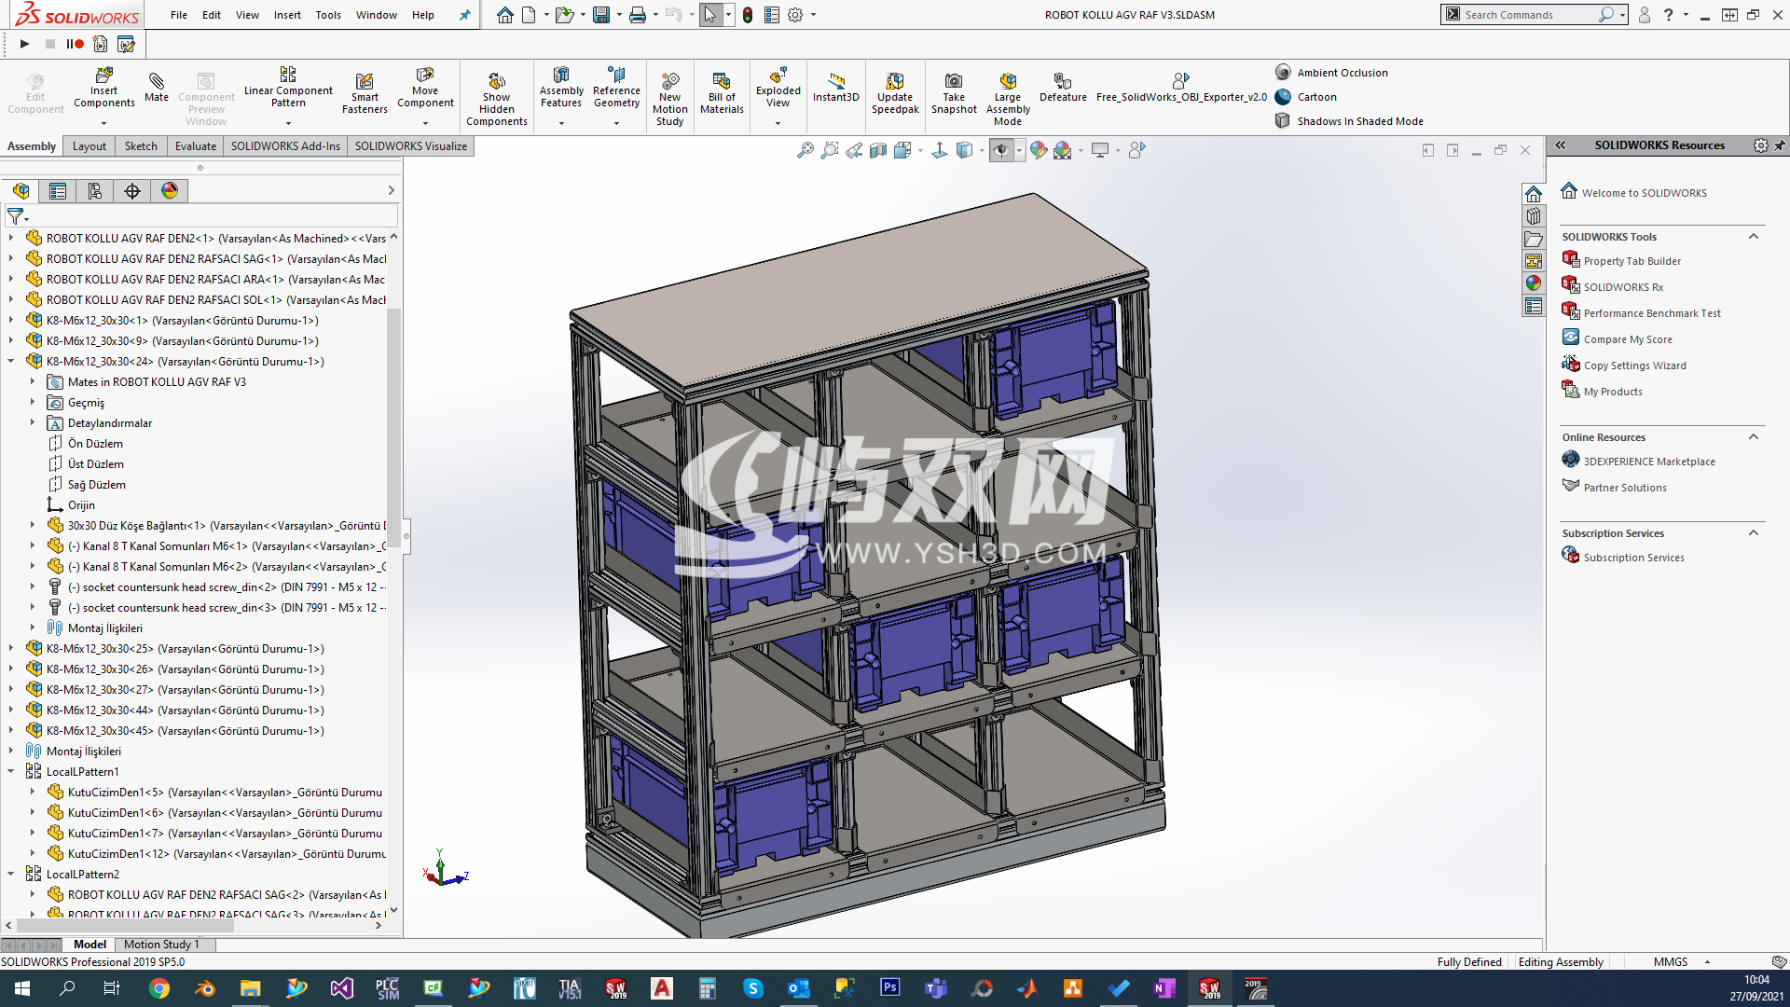Open the DisplayManager appearance tab
This screenshot has height=1007, width=1790.
[x=170, y=191]
